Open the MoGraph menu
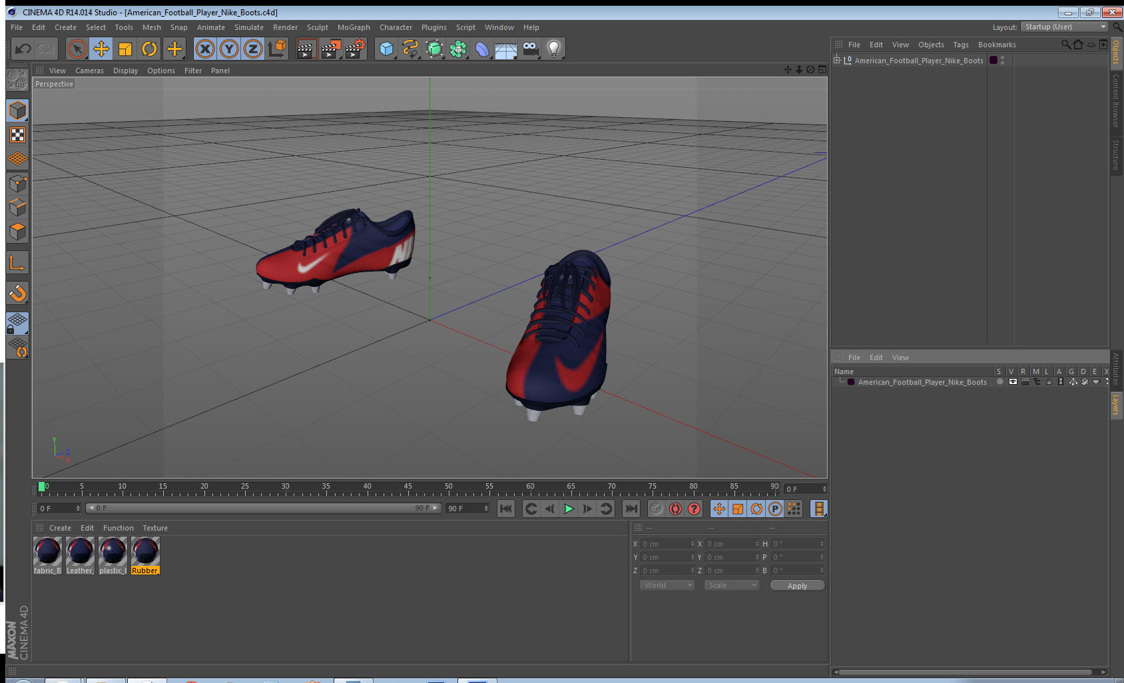Viewport: 1124px width, 683px height. 353,27
